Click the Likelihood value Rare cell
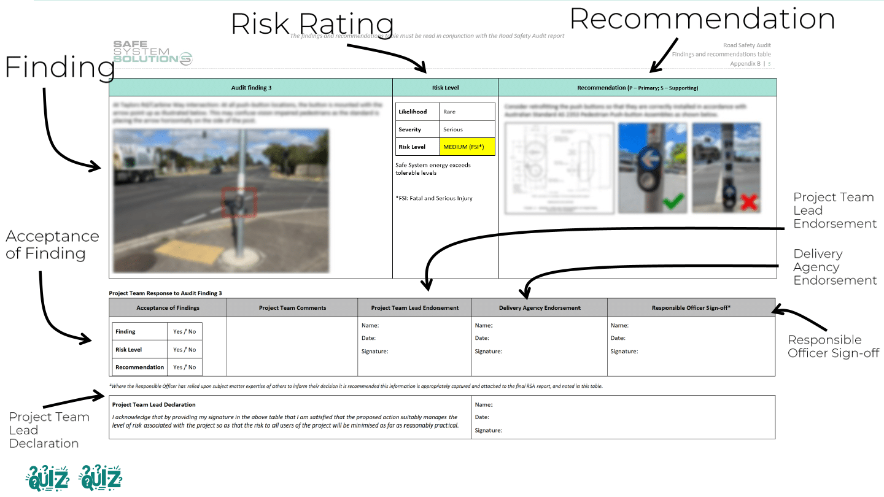The image size is (884, 497). [x=467, y=112]
